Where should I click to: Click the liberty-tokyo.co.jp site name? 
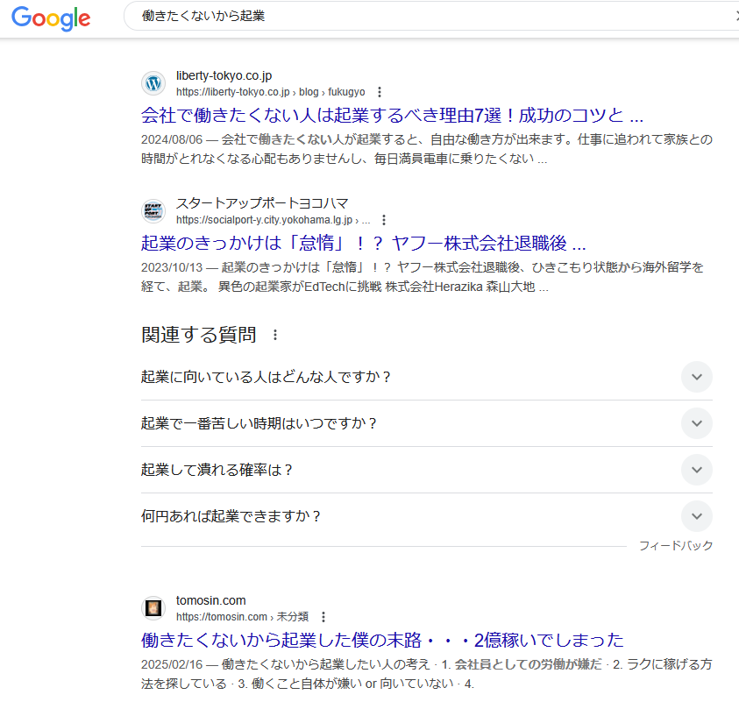pyautogui.click(x=224, y=75)
